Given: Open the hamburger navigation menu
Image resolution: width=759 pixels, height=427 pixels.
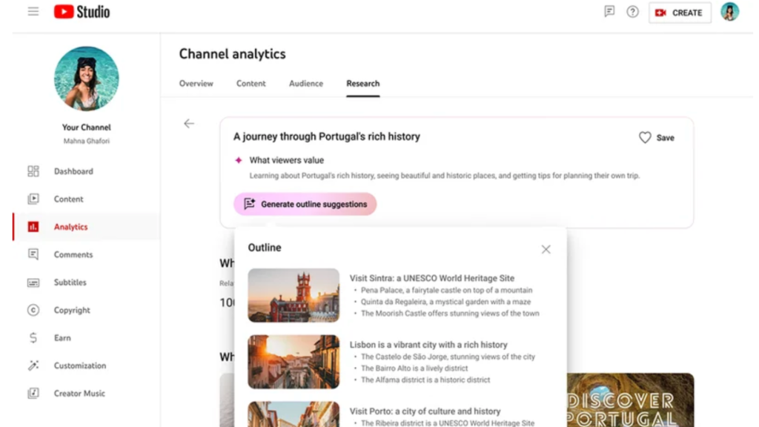Looking at the screenshot, I should tap(33, 12).
